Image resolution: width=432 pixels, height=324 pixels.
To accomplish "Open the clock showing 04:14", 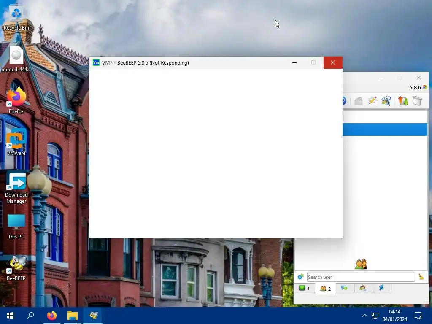I will pos(394,316).
